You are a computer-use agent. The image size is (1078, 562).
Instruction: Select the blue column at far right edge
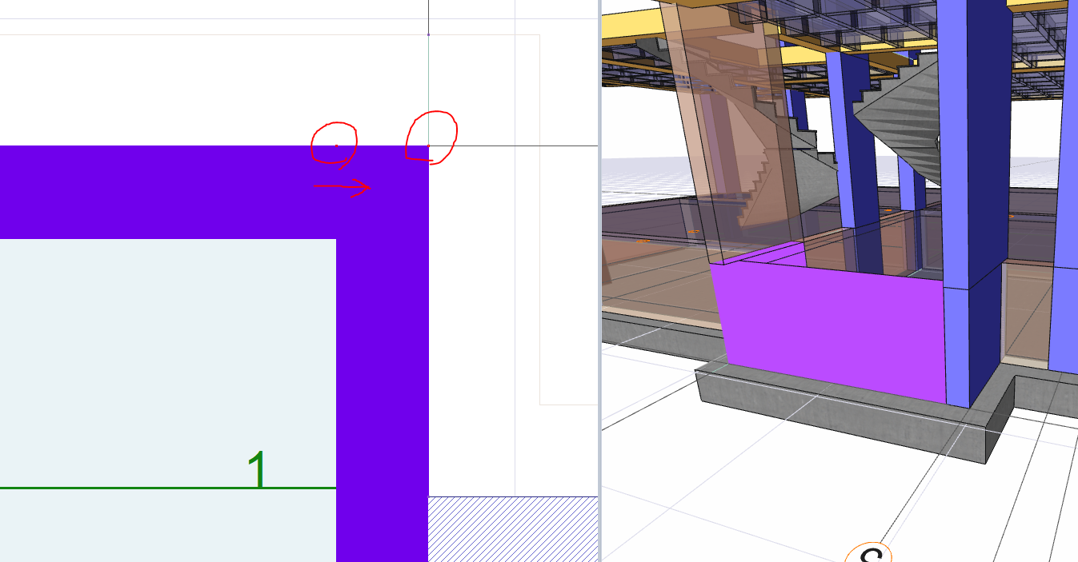(1065, 200)
